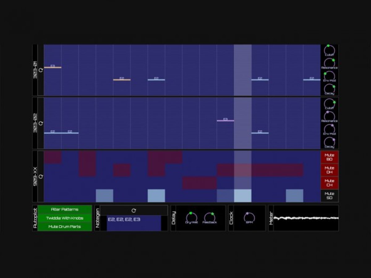Toggle the Mute OH drum button
Viewport: 371px width, 278px height.
pyautogui.click(x=329, y=170)
